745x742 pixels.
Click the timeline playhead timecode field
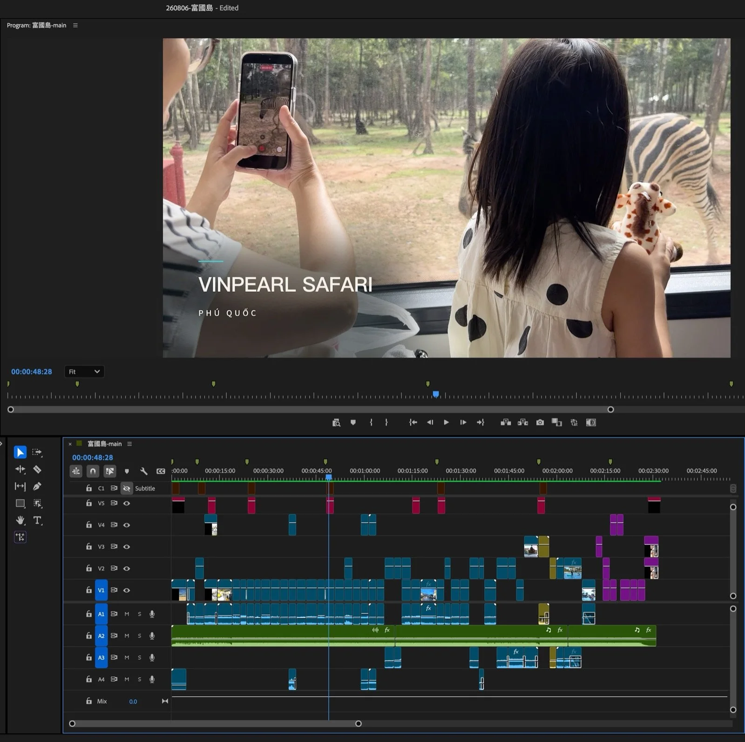tap(93, 457)
